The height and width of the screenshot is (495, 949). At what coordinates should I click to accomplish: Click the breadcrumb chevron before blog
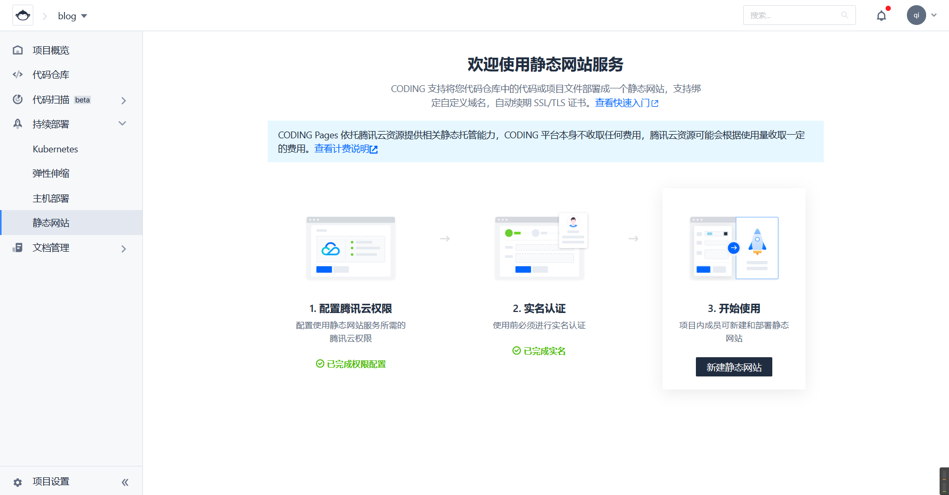pos(45,16)
